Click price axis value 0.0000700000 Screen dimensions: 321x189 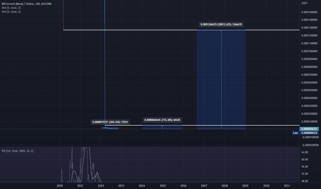309,75
